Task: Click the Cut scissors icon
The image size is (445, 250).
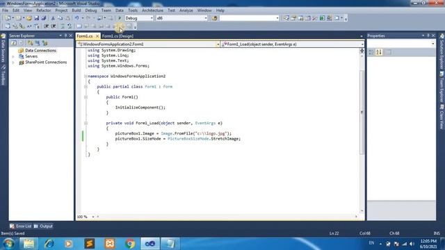Action: pyautogui.click(x=53, y=18)
